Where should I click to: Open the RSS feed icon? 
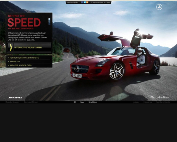click(87, 2)
